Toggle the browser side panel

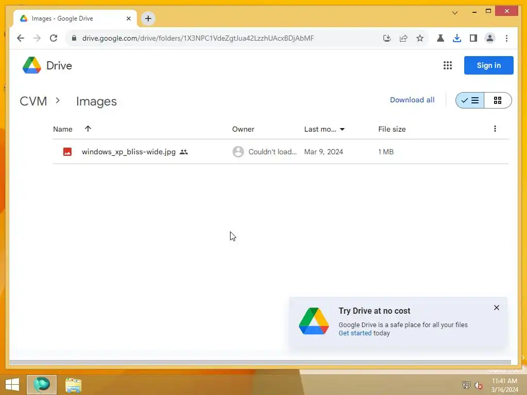click(x=473, y=38)
